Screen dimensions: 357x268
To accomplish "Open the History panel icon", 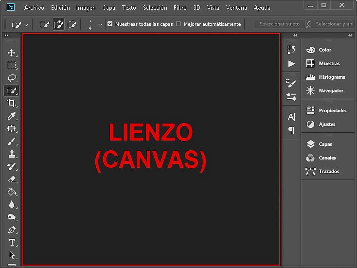I will pos(291,50).
